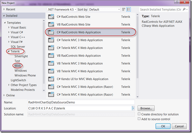Click the search magnifier icon
Screen dimensions: 192x133
[x=185, y=10]
